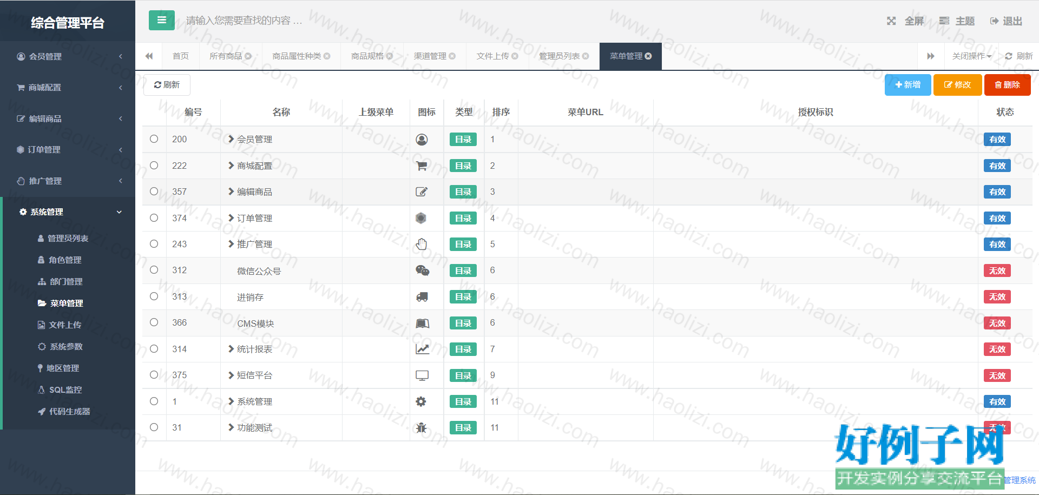The image size is (1039, 495).
Task: Click the gear icon in 系统管理 row
Action: 421,401
